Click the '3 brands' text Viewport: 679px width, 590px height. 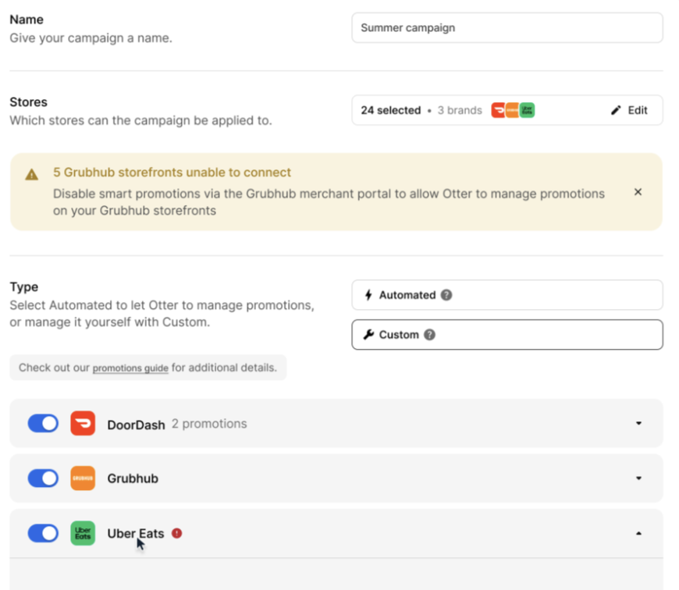pos(460,110)
